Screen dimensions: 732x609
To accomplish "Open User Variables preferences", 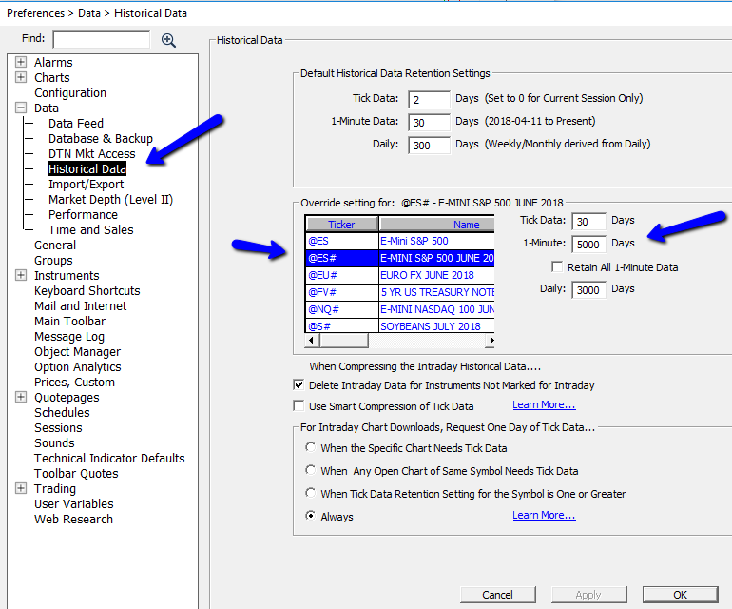I will pyautogui.click(x=74, y=503).
